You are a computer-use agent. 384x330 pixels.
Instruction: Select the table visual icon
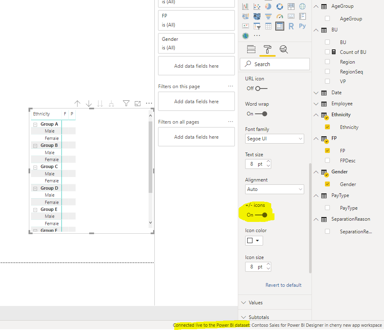pos(268,26)
